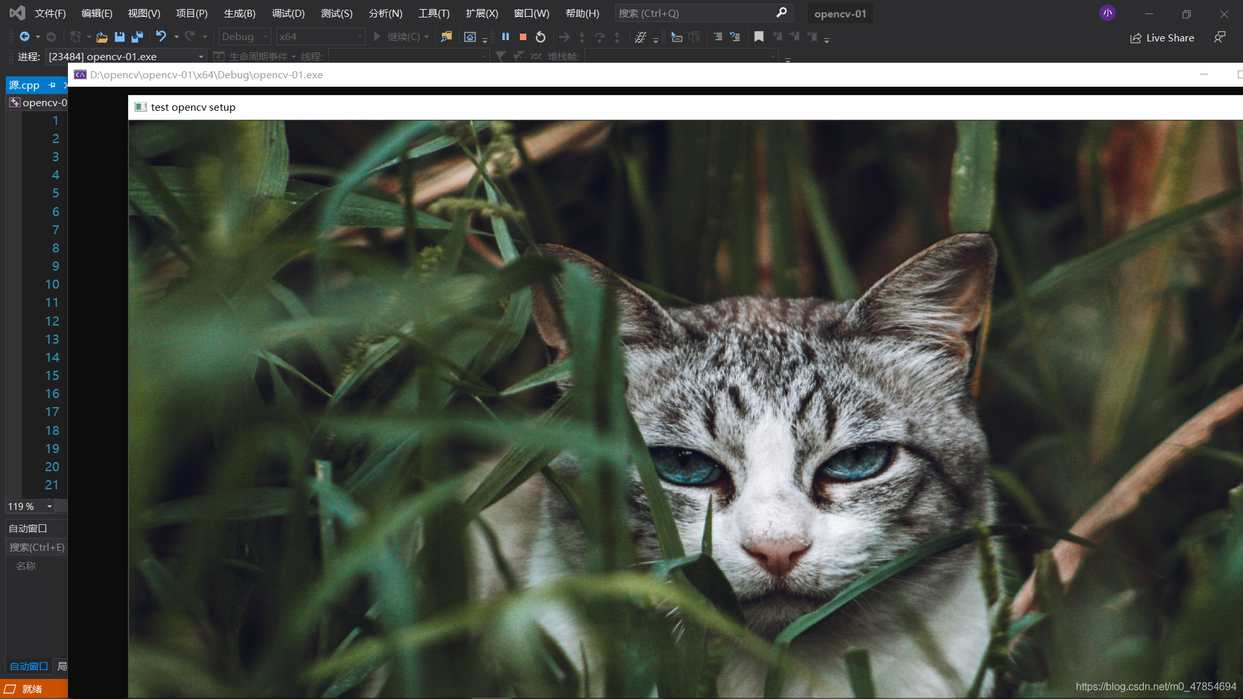
Task: Open the process dropdown for opencv-01.exe
Action: (201, 57)
